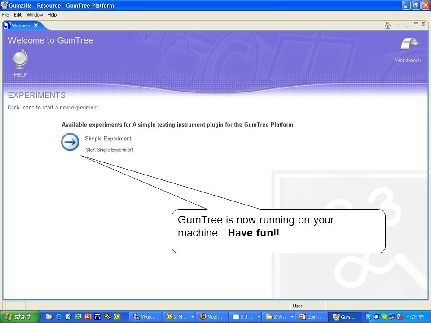Launch Word from quick launch
The height and width of the screenshot is (323, 431).
(x=97, y=317)
